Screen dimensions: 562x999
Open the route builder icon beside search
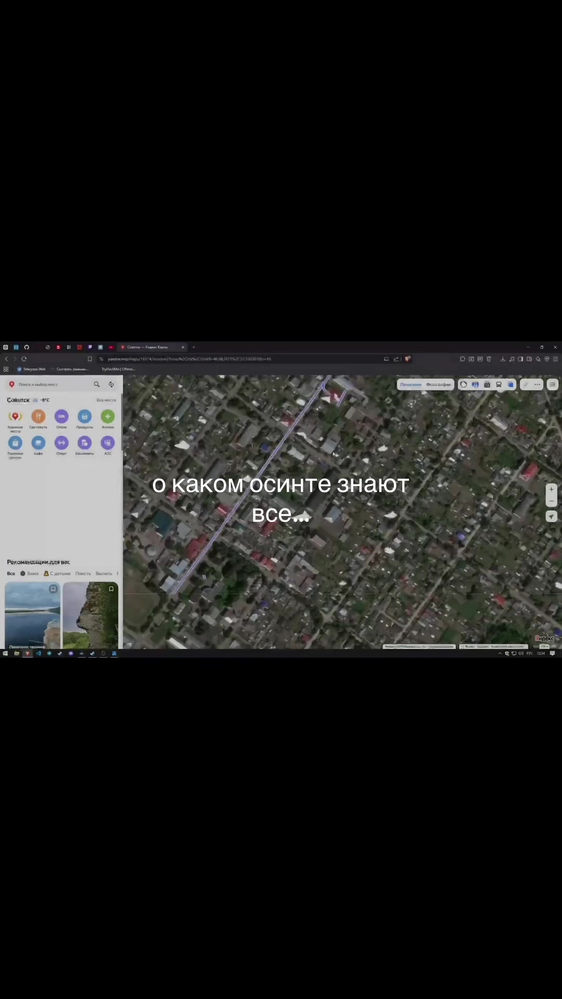[111, 385]
